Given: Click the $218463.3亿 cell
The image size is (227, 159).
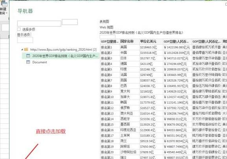Looking at the screenshot, I should pyautogui.click(x=151, y=47).
